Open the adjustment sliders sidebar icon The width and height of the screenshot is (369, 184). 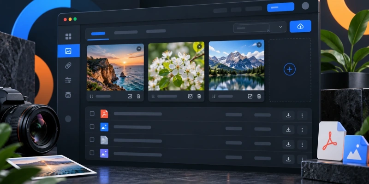click(68, 80)
